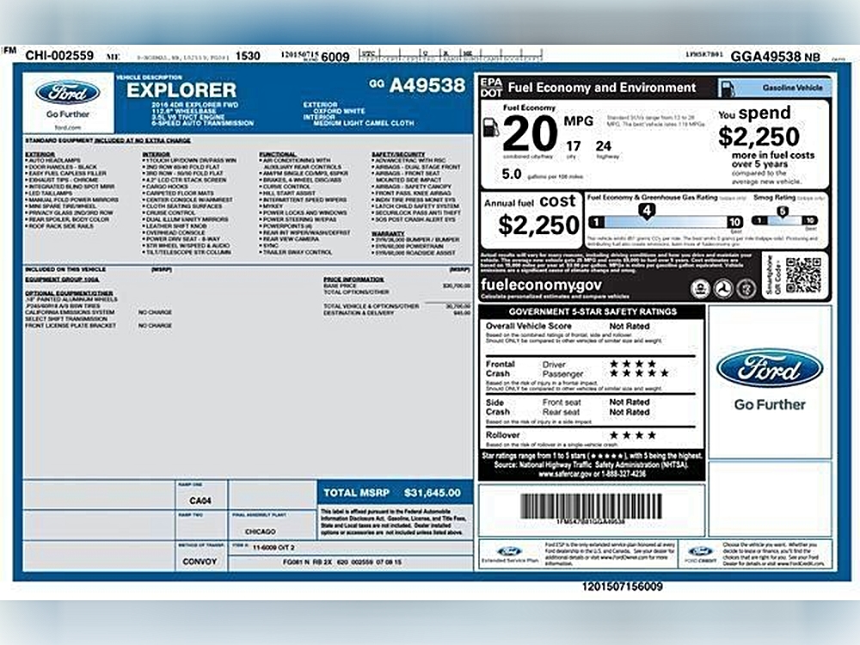Click the Annual fuel cost $2,250 amount
Image resolution: width=860 pixels, height=645 pixels.
(538, 224)
